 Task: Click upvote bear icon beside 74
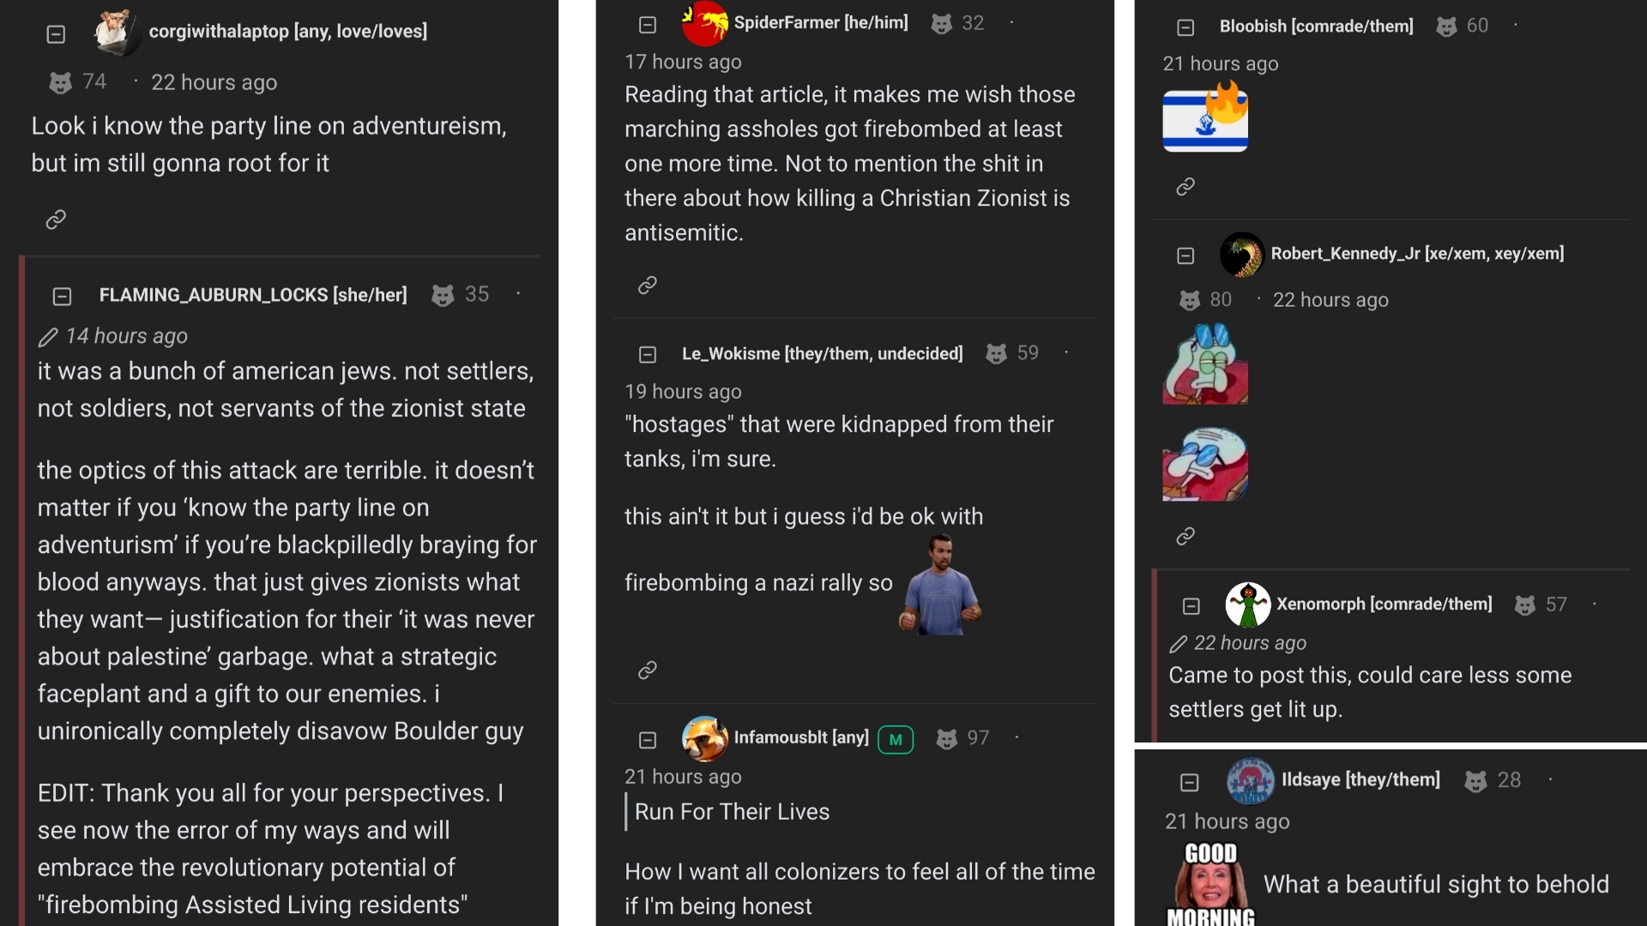tap(60, 82)
